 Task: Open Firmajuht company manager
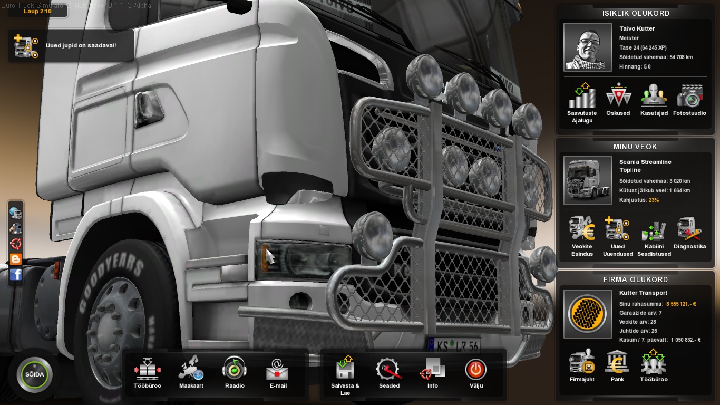[582, 365]
